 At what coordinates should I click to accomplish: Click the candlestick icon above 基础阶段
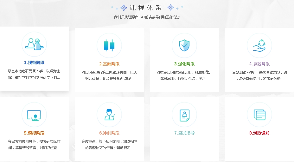click(109, 45)
